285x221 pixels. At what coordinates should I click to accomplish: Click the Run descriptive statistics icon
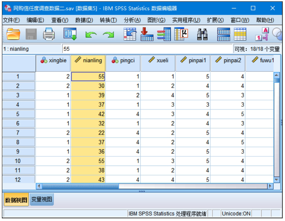click(x=181, y=34)
